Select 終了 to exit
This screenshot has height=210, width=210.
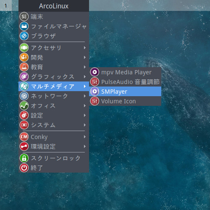pyautogui.click(x=54, y=168)
